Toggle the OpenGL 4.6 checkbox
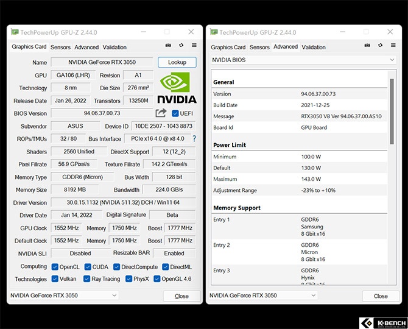This screenshot has height=329, width=408. pos(157,279)
